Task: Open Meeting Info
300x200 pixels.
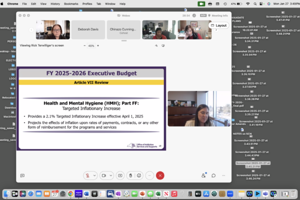Action: [218, 15]
